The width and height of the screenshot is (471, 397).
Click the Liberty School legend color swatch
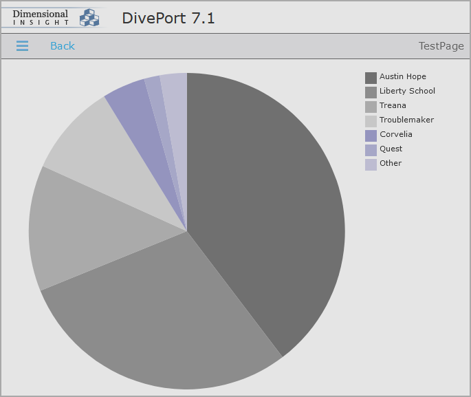click(371, 92)
